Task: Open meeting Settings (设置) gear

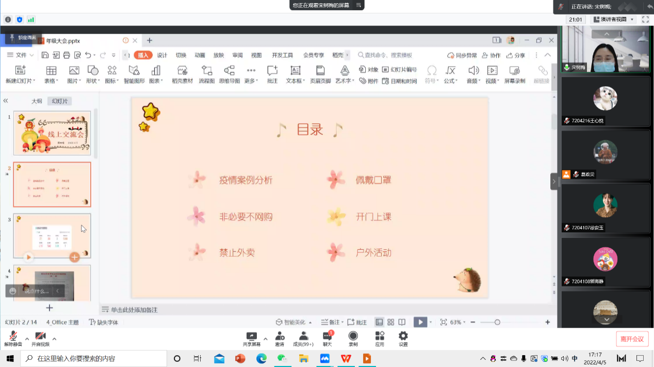Action: click(403, 336)
